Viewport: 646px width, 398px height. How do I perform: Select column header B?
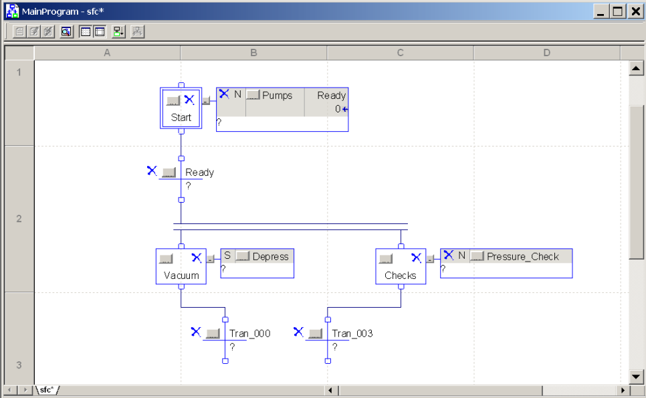tap(254, 53)
